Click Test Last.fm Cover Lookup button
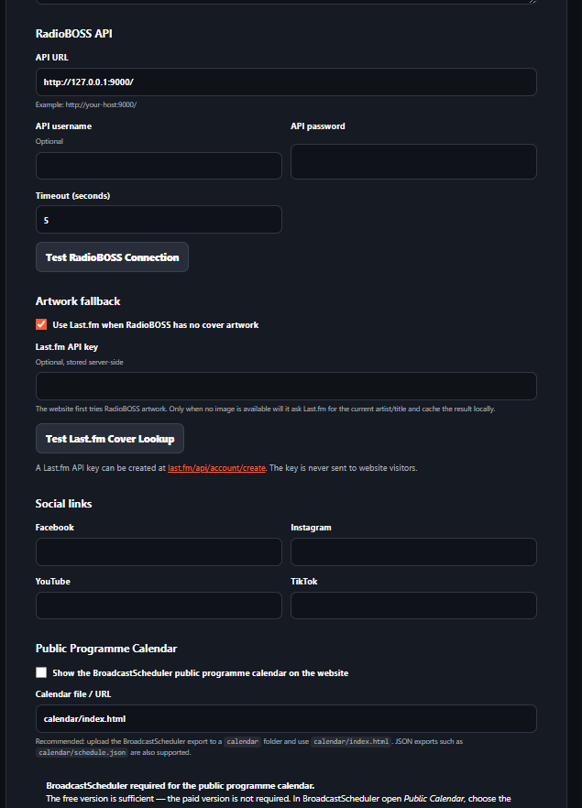 110,439
